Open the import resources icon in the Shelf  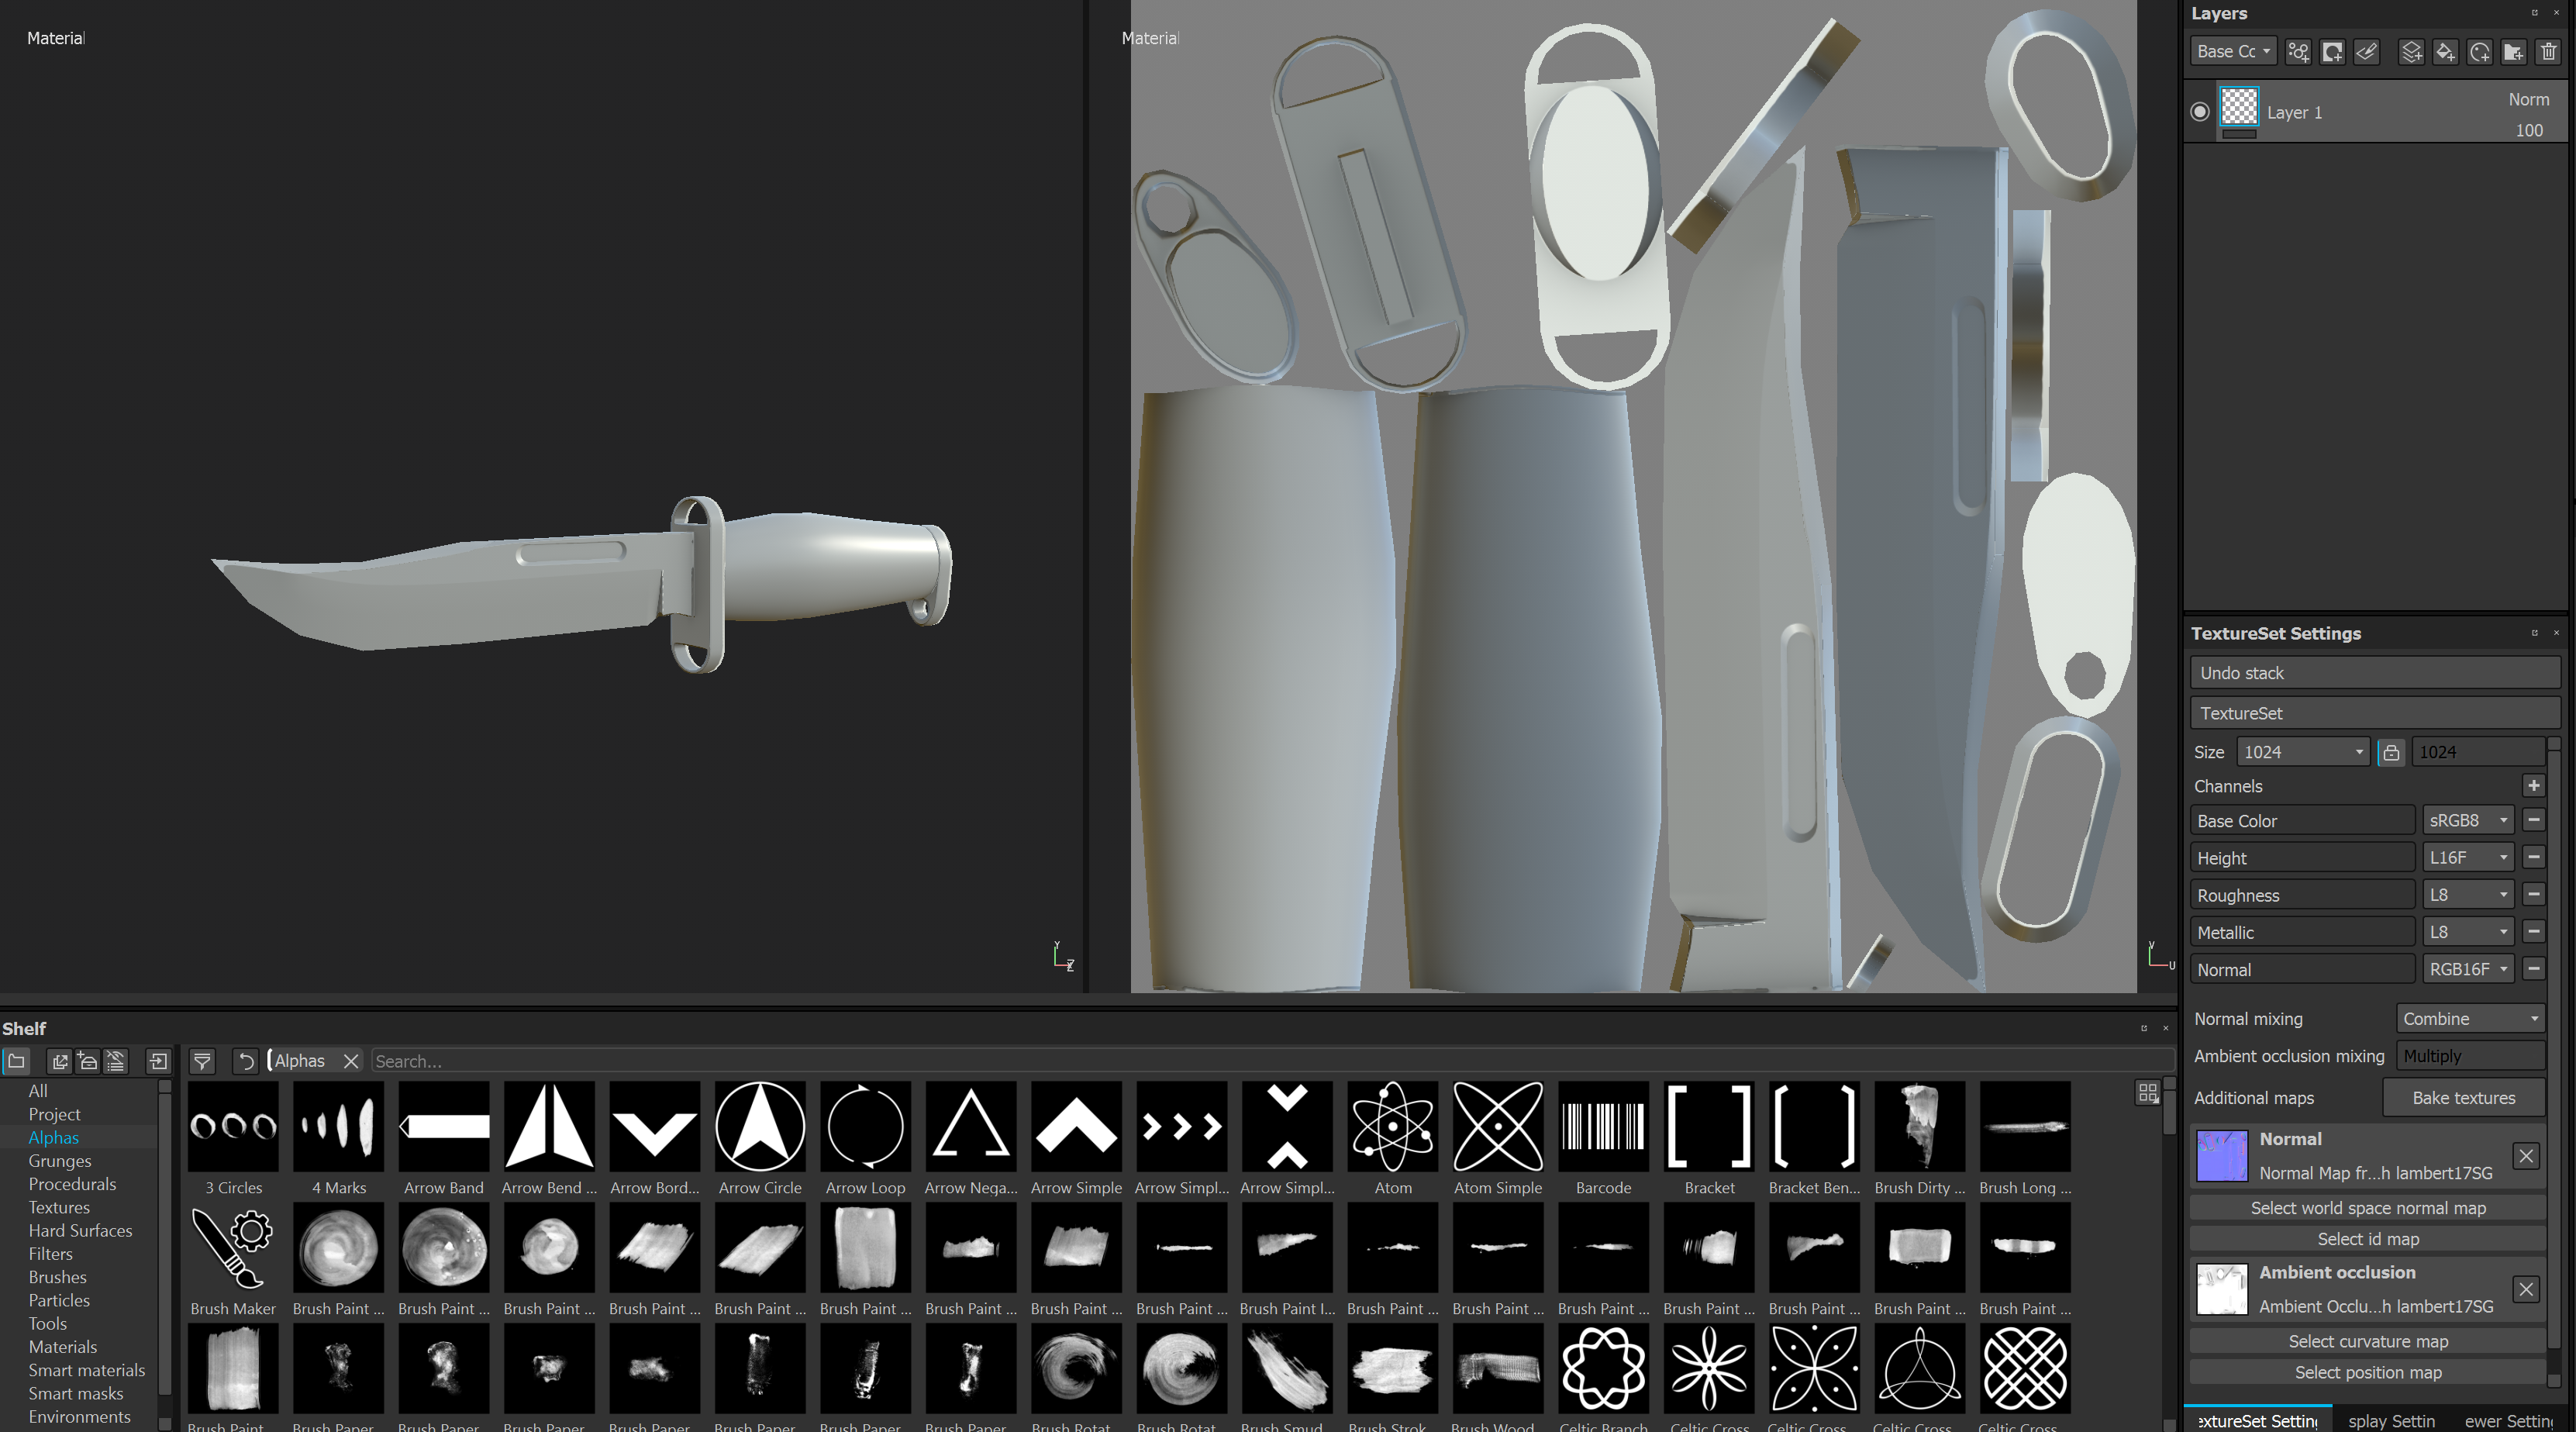(x=159, y=1061)
